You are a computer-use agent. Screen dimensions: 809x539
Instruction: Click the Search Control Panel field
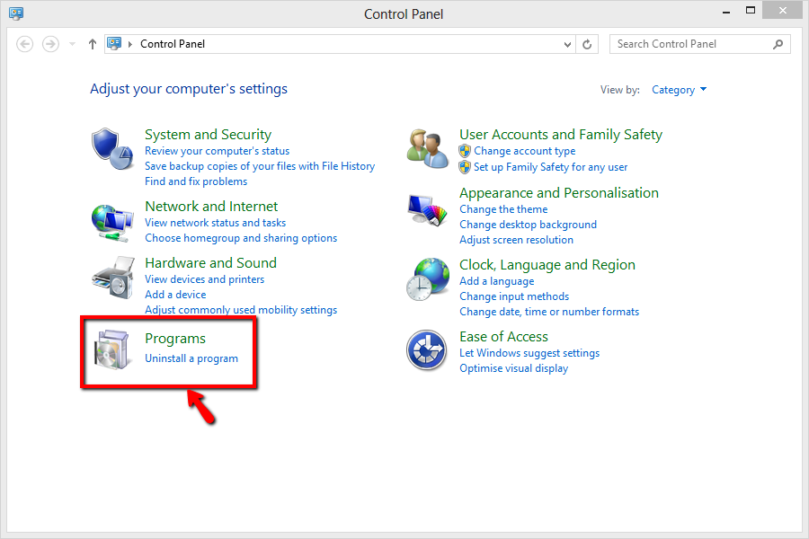point(690,44)
